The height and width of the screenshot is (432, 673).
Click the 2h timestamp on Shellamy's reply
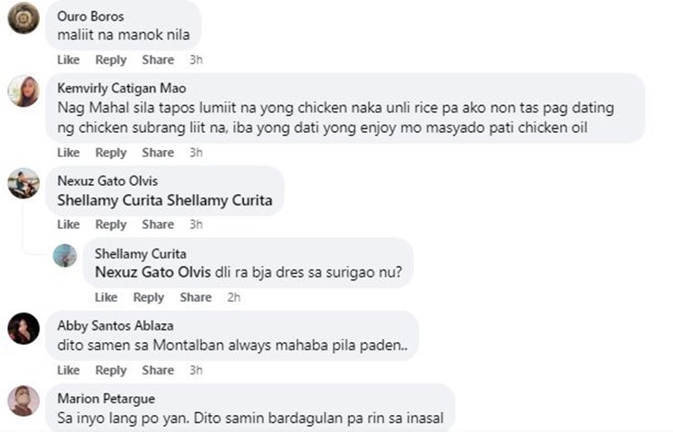pos(234,297)
